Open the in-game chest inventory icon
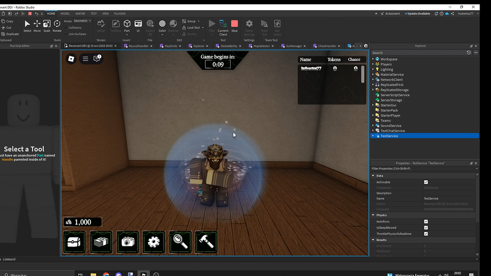This screenshot has height=276, width=491. point(74,242)
